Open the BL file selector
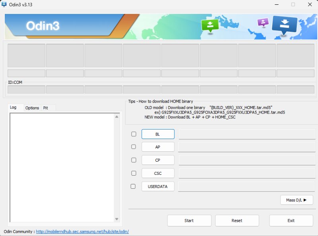Viewport: 318px width, 236px height. [157, 134]
